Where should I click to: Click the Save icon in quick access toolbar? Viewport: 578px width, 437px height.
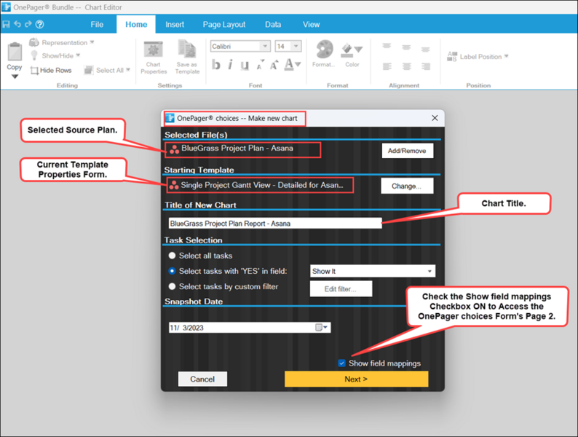pos(6,24)
